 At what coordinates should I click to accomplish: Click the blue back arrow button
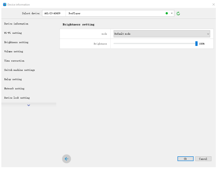click(66, 159)
